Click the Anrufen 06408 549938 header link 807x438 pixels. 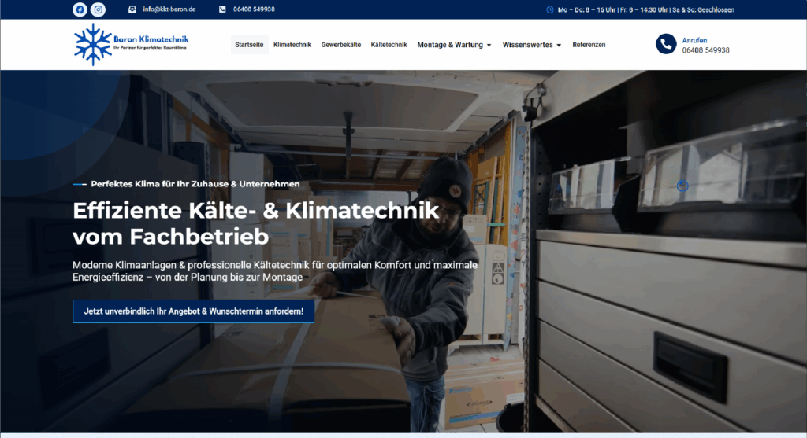[x=705, y=45]
